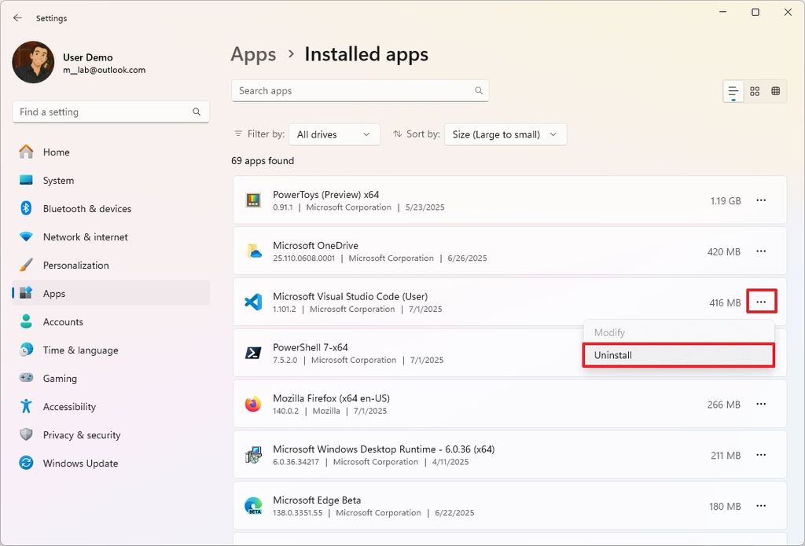The image size is (805, 546).
Task: Open the User Demo profile picture
Action: (x=33, y=62)
